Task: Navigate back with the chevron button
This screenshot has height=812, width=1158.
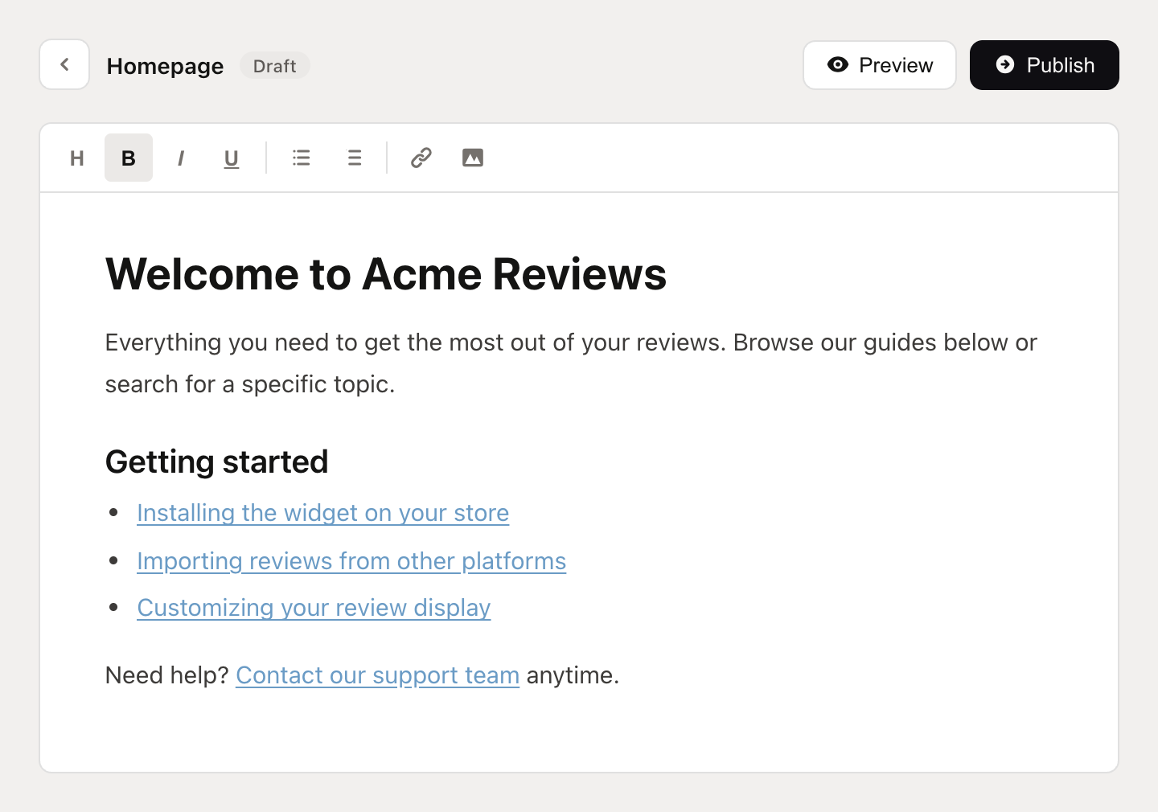Action: click(64, 64)
